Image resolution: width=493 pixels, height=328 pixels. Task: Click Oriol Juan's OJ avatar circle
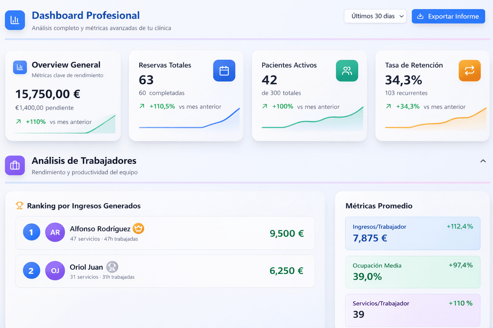[55, 271]
